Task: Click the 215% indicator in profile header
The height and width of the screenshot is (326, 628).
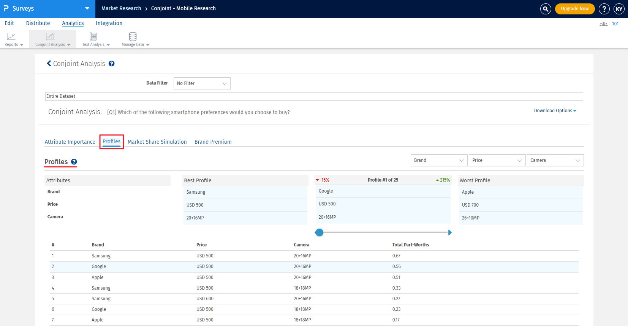Action: pyautogui.click(x=443, y=180)
